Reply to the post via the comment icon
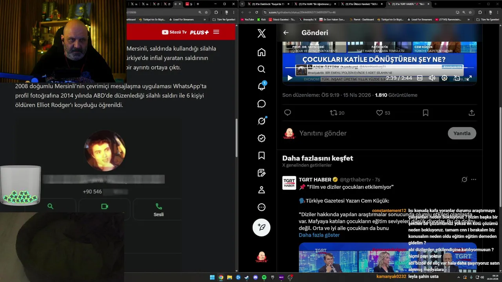The width and height of the screenshot is (502, 282). [287, 113]
